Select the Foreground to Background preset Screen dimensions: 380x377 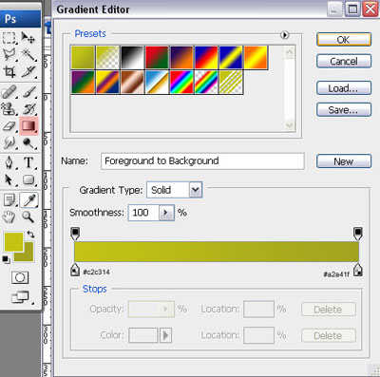tap(83, 57)
